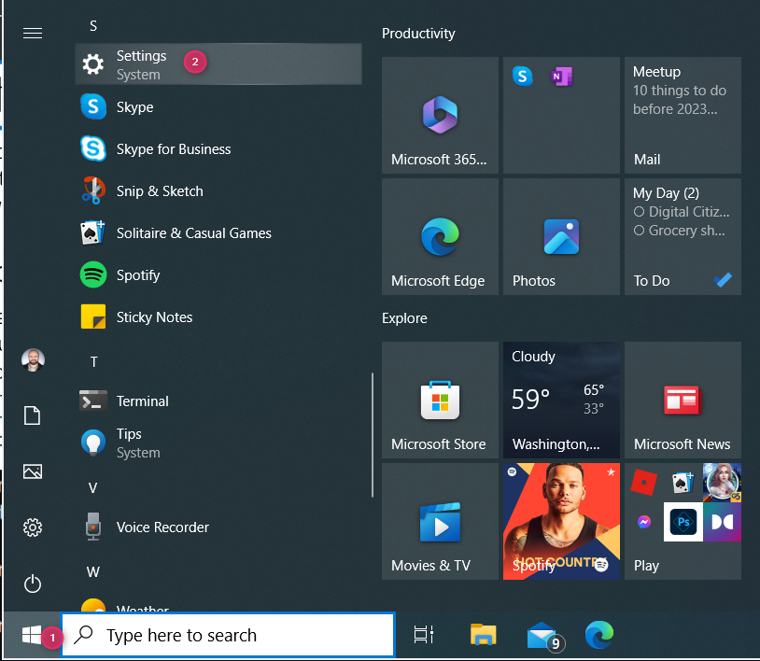Screen dimensions: 760x661
Task: Jump to another letter via the S header
Action: point(93,26)
